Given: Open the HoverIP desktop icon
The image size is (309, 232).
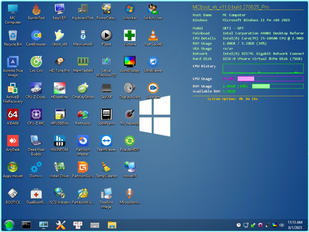Looking at the screenshot, I should click(x=129, y=170).
